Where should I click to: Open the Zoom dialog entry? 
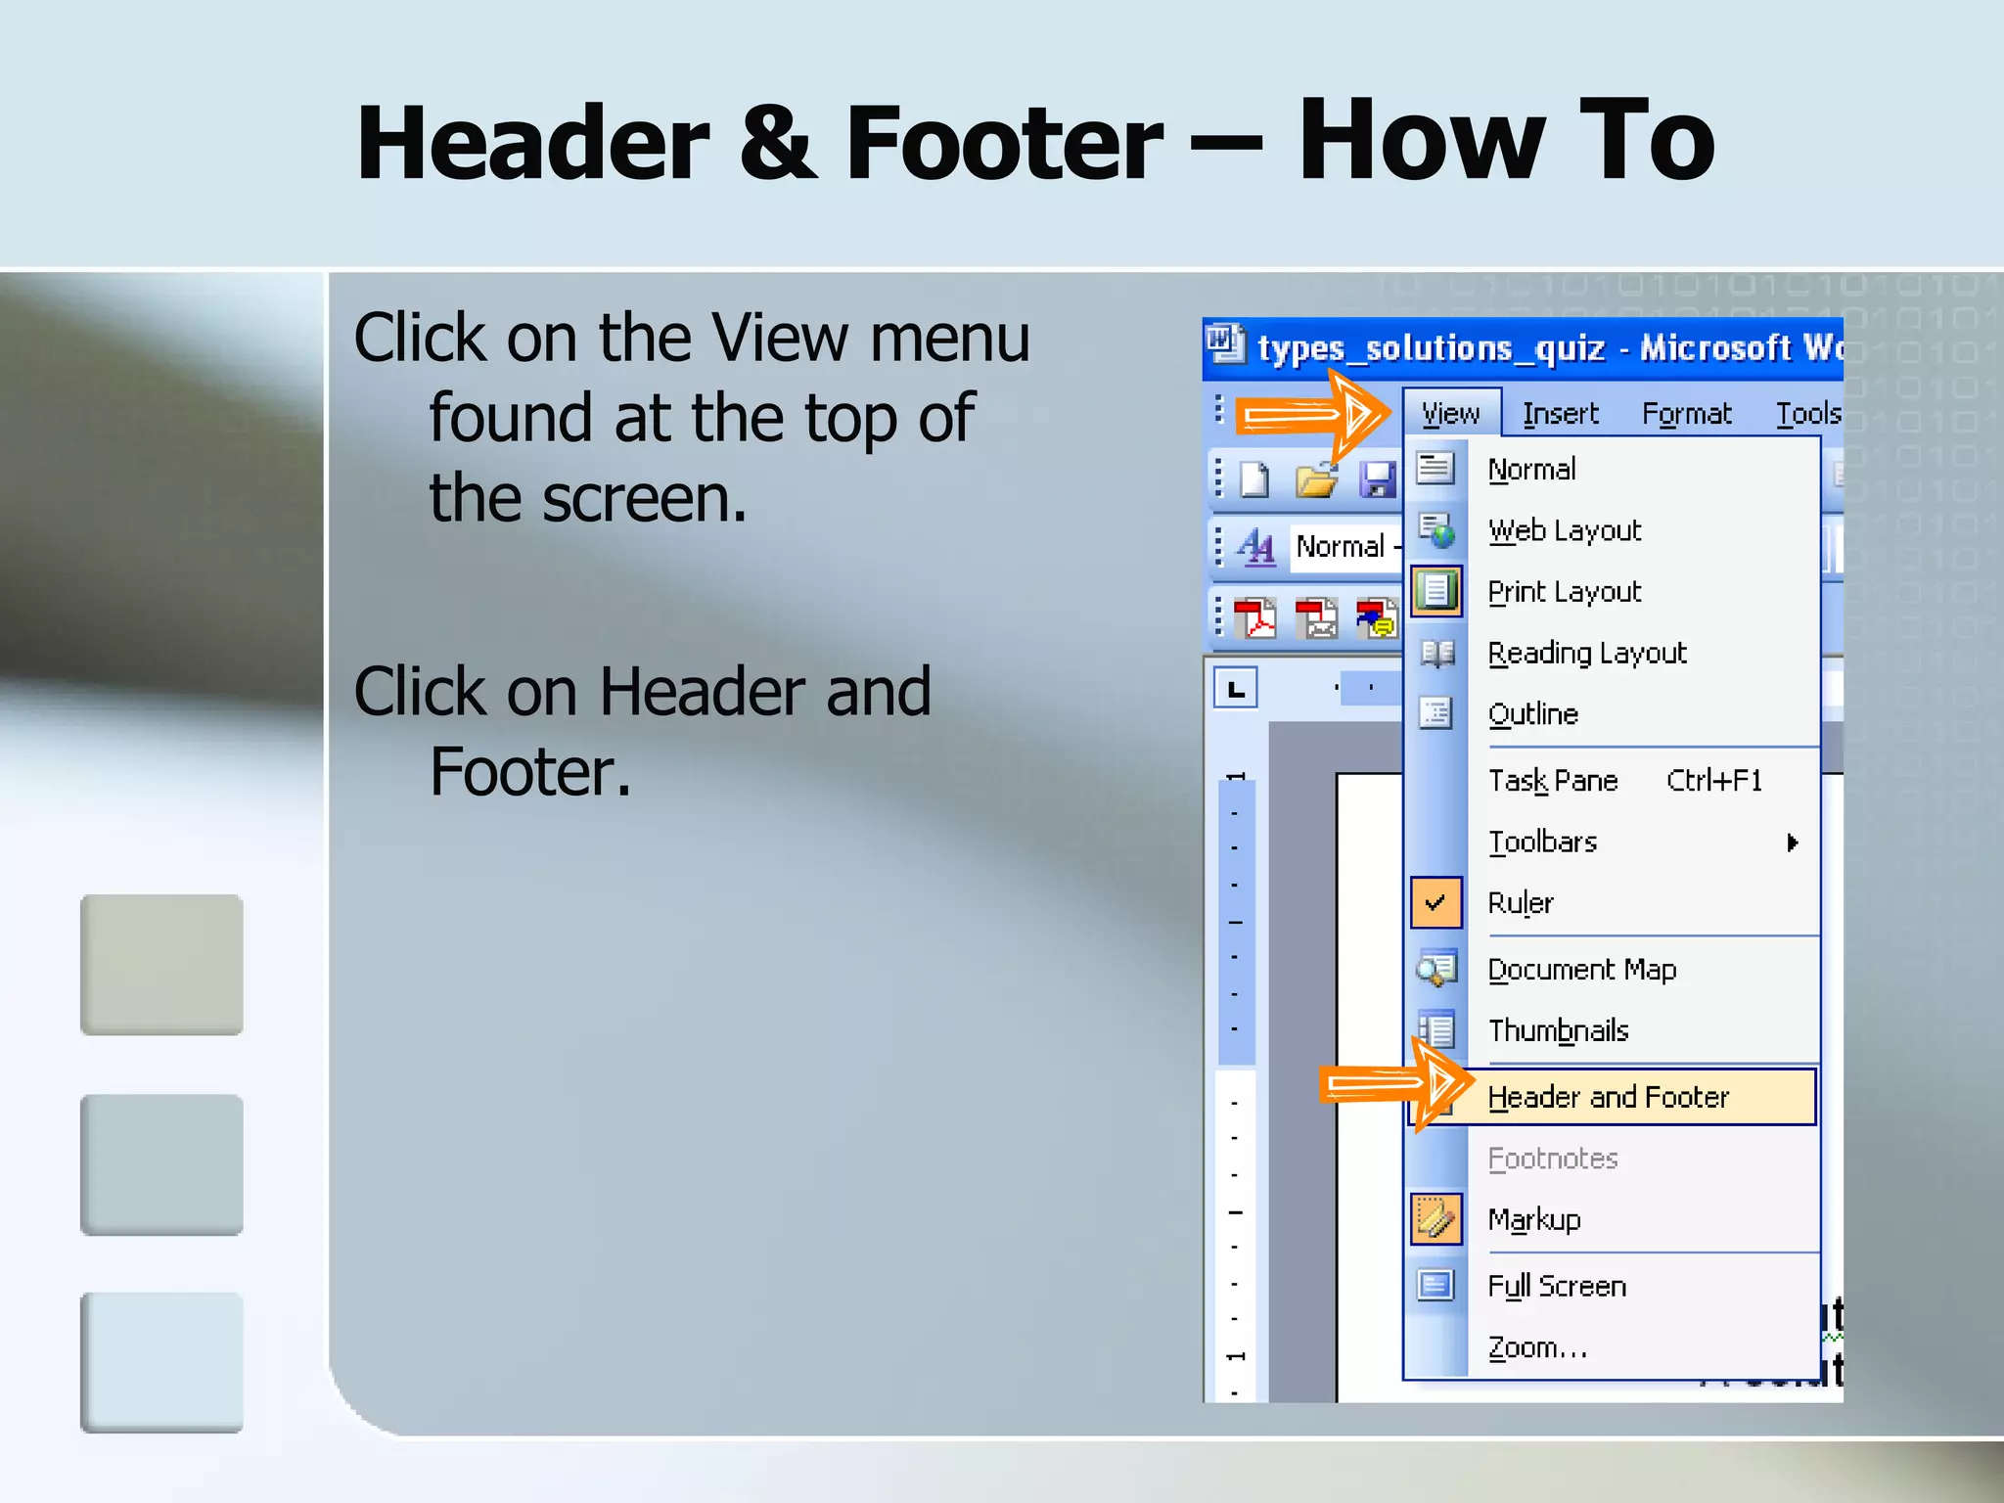pos(1612,1347)
